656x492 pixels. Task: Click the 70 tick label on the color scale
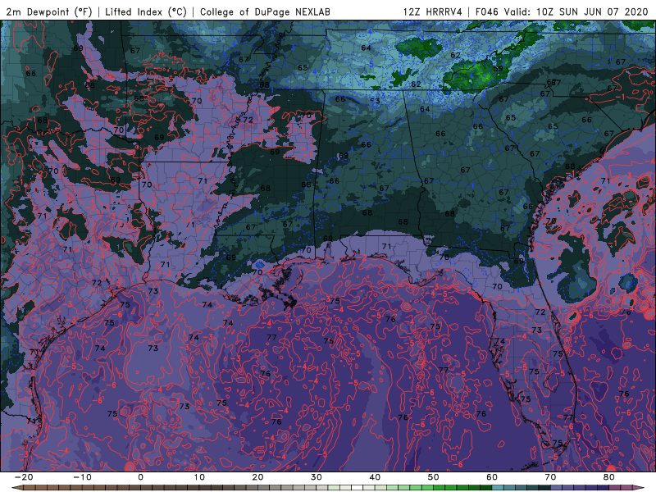[x=550, y=477]
